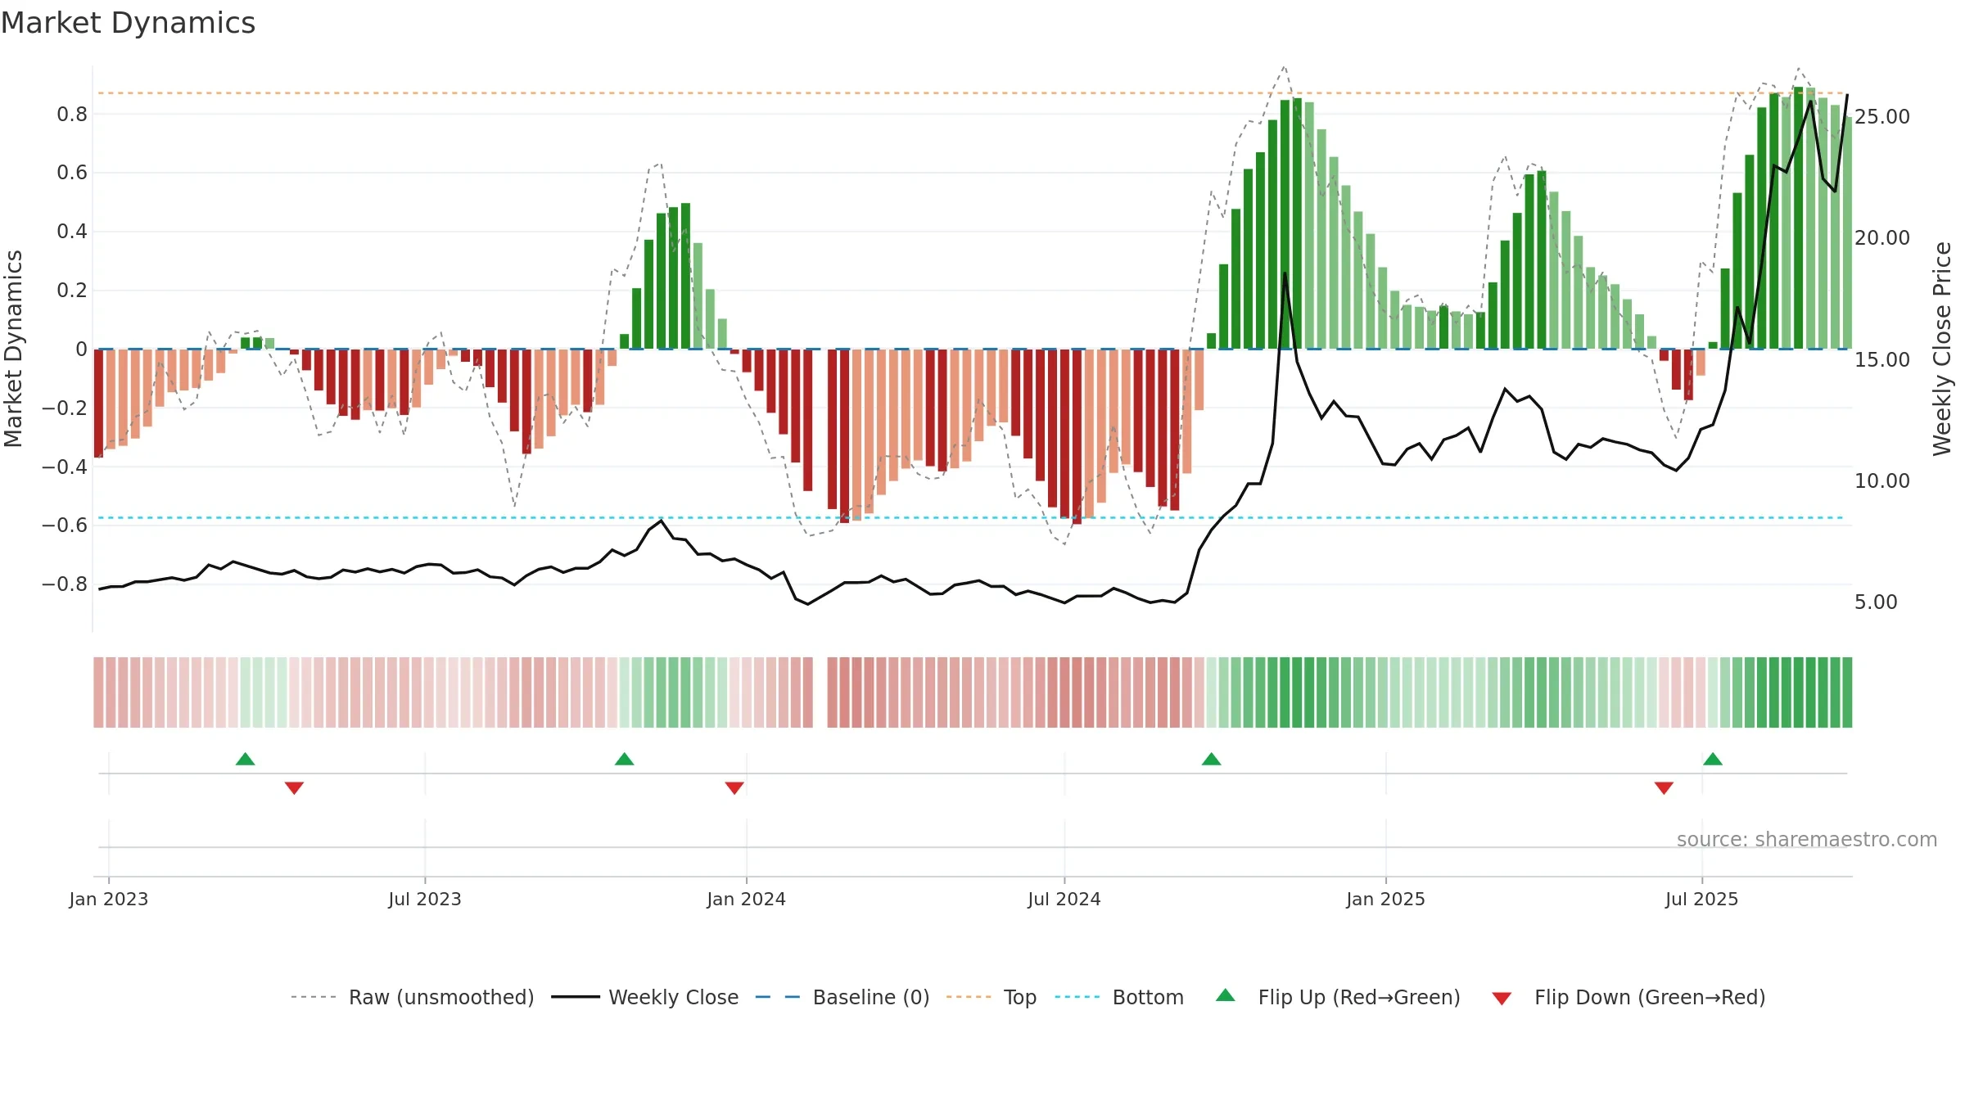Image resolution: width=1965 pixels, height=1105 pixels.
Task: Click the 20.00 price tick label
Action: (1882, 237)
